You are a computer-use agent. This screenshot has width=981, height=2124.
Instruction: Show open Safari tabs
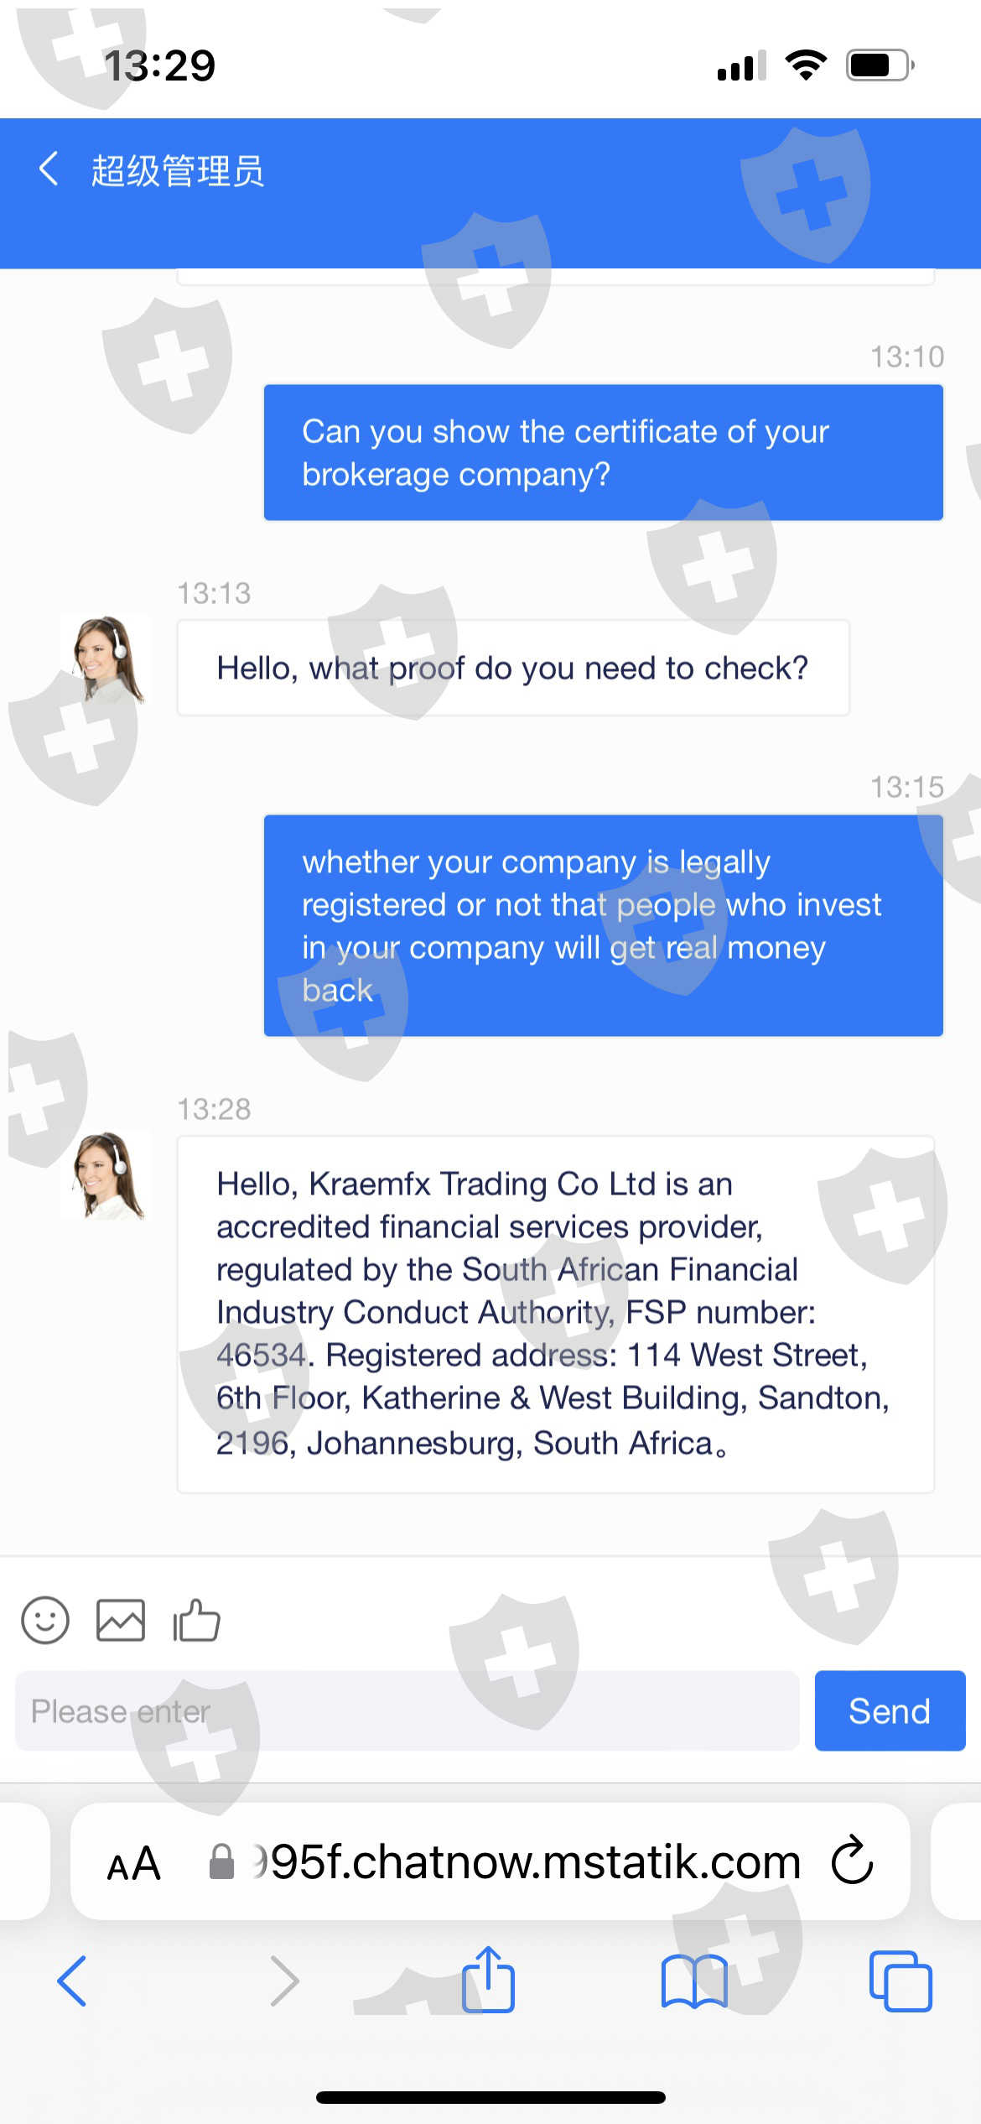(x=900, y=1981)
